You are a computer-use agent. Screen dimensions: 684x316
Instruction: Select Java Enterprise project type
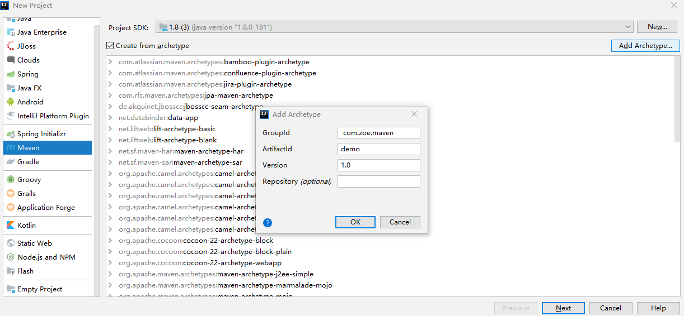[x=47, y=32]
